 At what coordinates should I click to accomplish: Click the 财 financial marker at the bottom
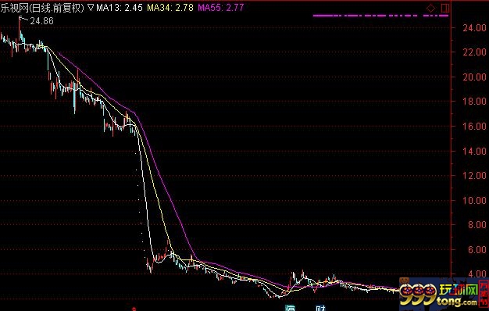coord(320,308)
